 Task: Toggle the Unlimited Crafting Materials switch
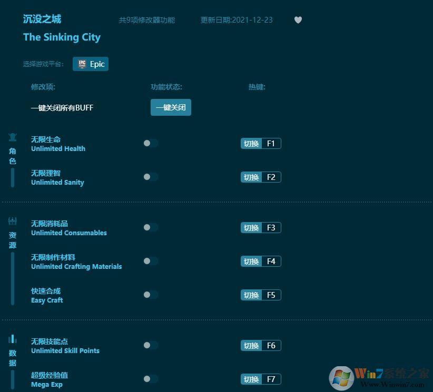[x=151, y=261]
